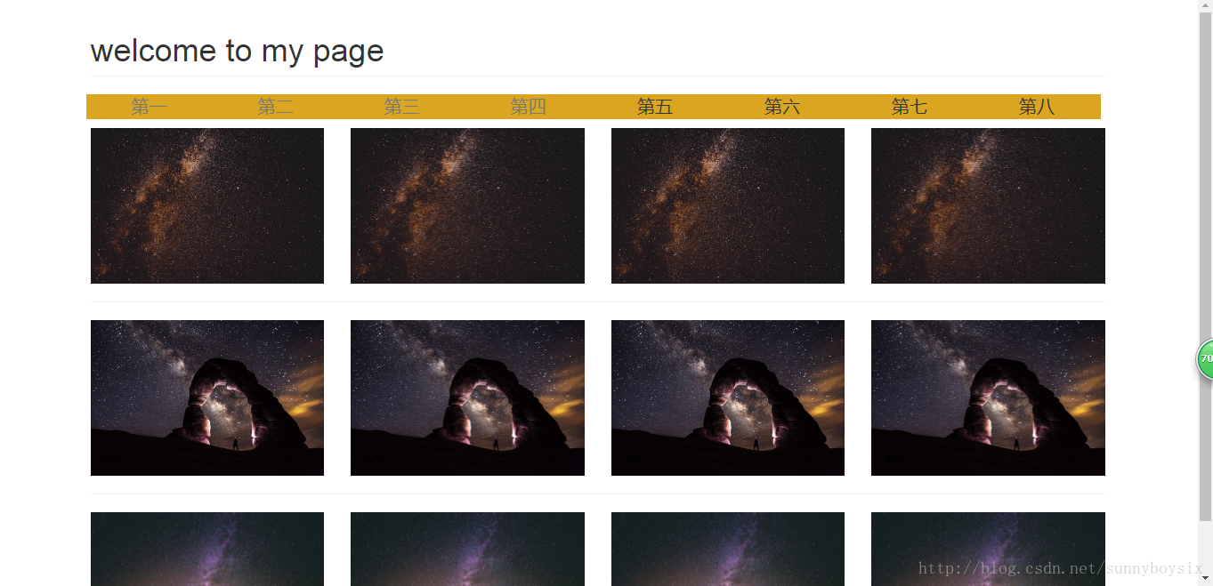This screenshot has height=586, width=1213.
Task: Choose 第八 in the yellow navbar
Action: [x=1037, y=107]
